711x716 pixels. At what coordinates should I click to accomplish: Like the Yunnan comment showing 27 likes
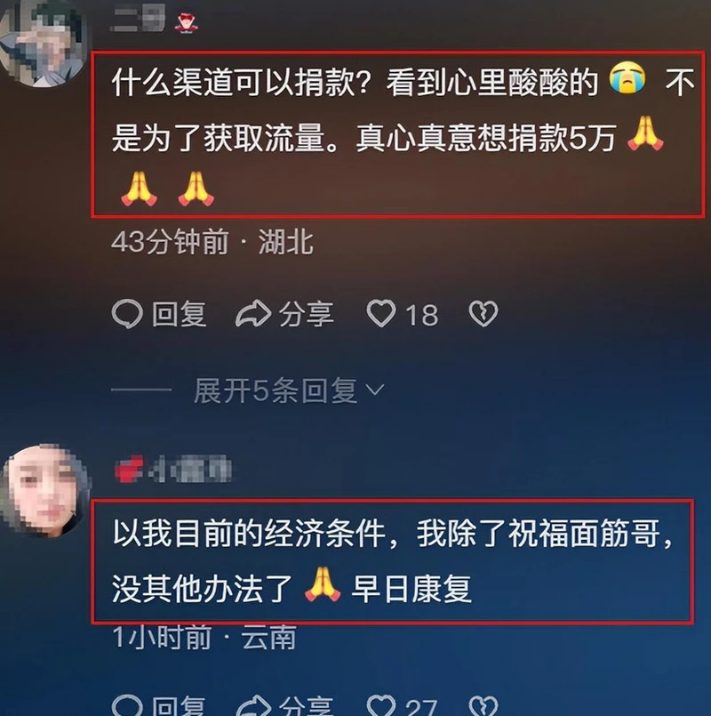381,706
